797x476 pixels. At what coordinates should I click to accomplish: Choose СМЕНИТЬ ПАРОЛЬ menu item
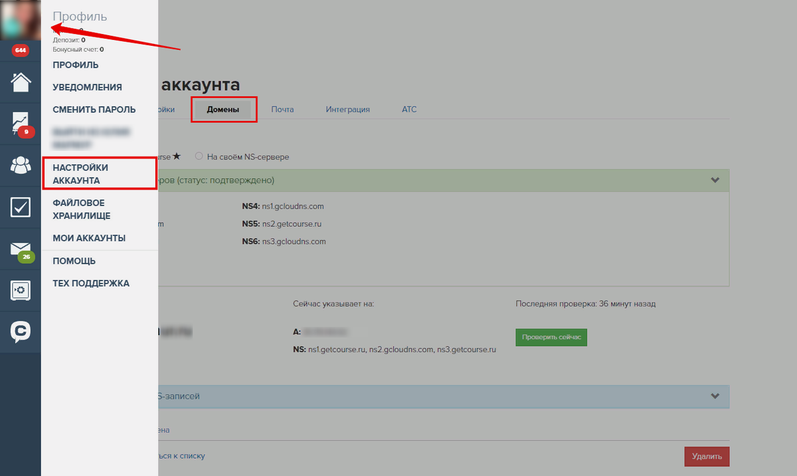click(94, 110)
